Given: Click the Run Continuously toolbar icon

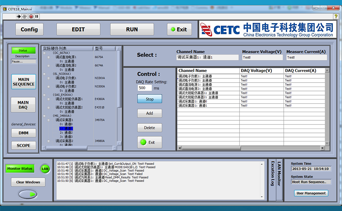Looking at the screenshot, I should (x=25, y=16).
